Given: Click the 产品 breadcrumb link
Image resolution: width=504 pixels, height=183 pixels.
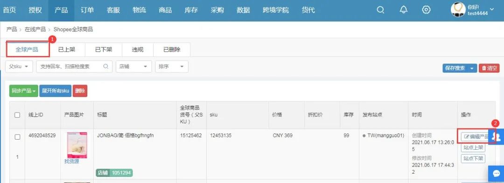Looking at the screenshot, I should (12, 29).
